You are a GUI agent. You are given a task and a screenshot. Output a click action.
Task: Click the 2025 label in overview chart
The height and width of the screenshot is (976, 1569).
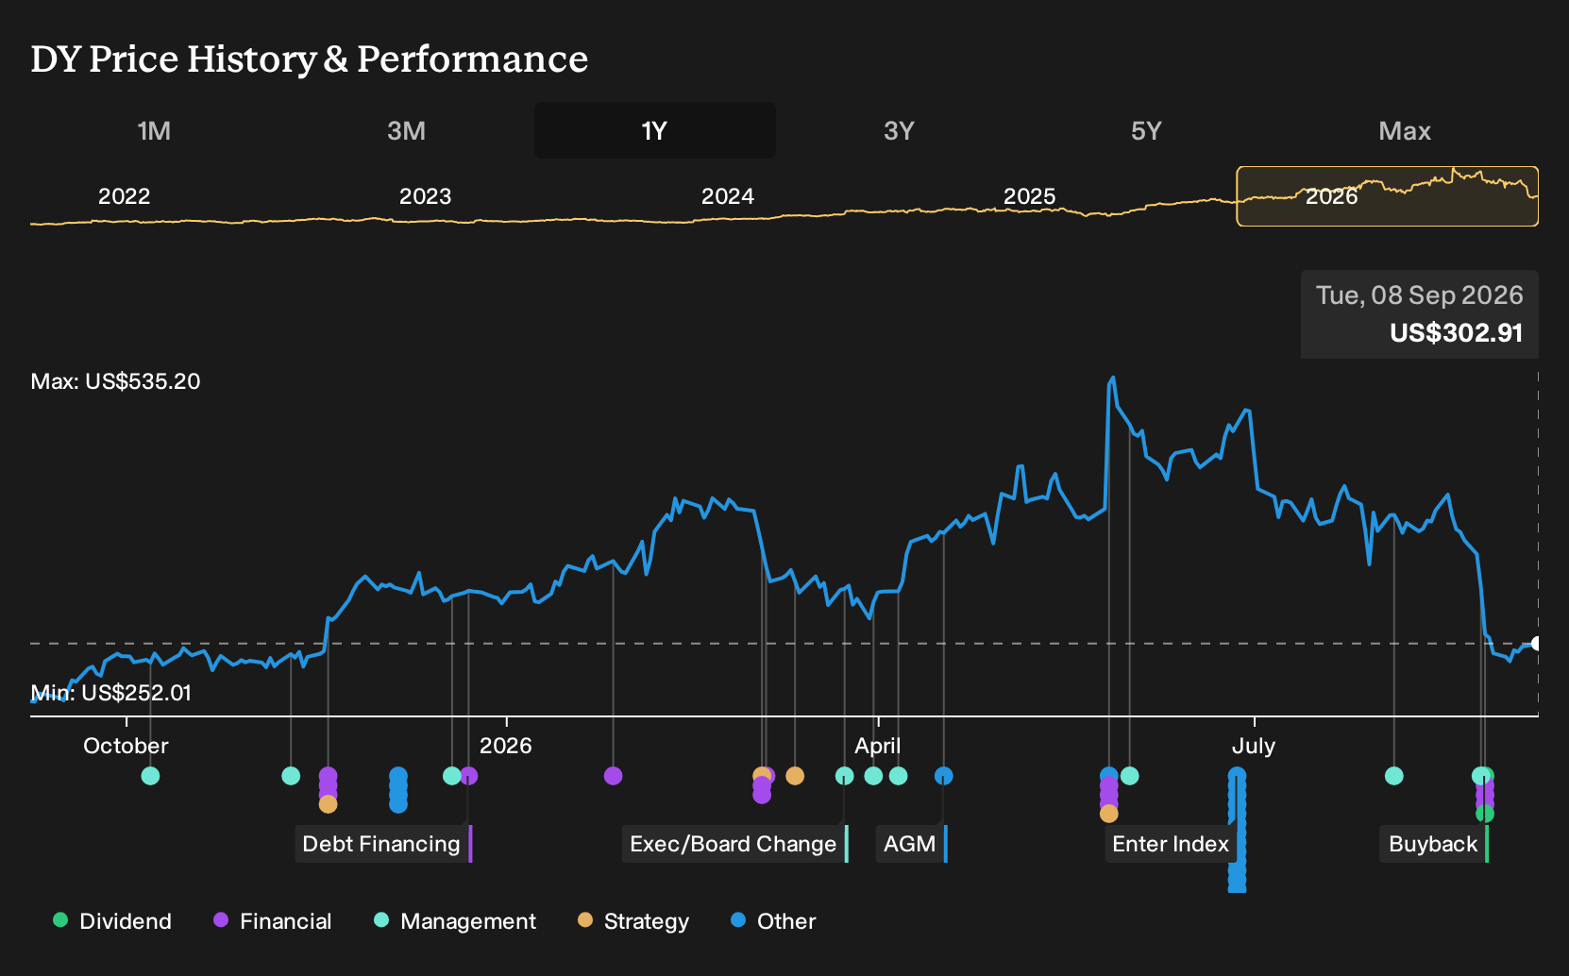(1030, 196)
